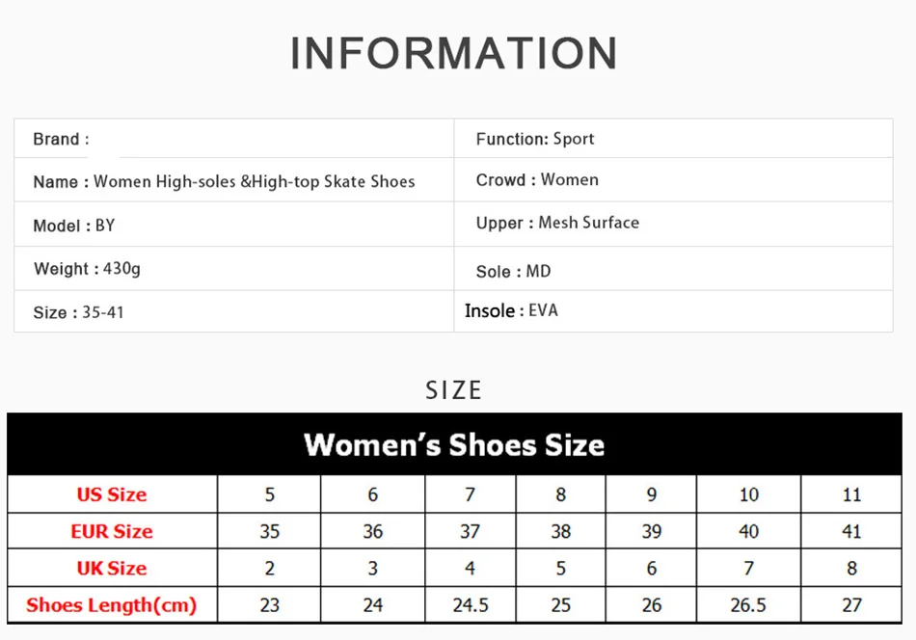916x640 pixels.
Task: Select the EUR Size row header
Action: pyautogui.click(x=112, y=531)
